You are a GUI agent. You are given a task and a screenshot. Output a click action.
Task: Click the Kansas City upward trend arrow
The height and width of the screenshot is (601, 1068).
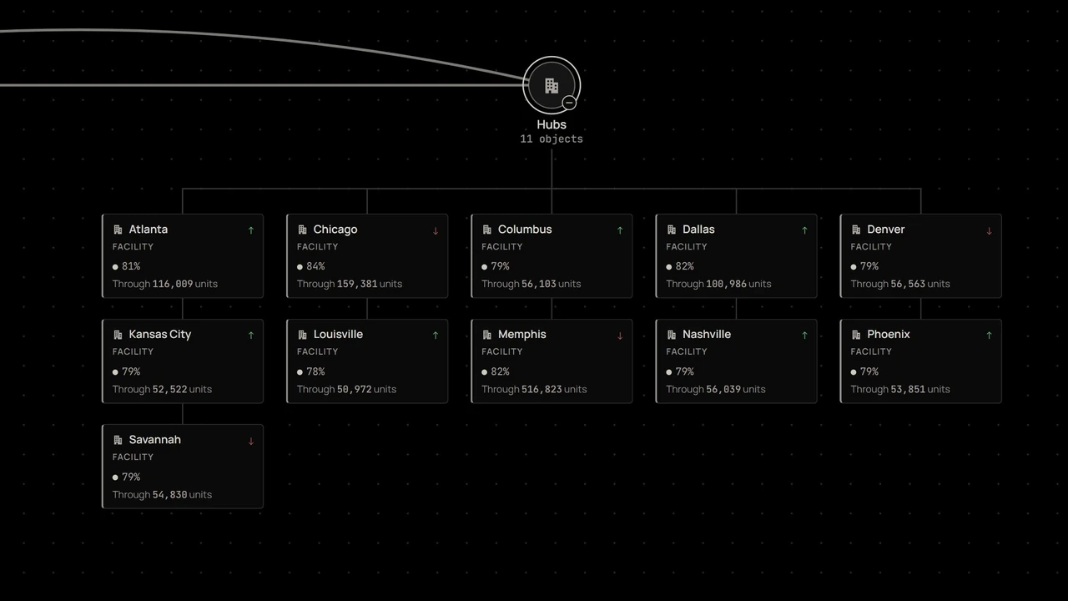point(250,336)
